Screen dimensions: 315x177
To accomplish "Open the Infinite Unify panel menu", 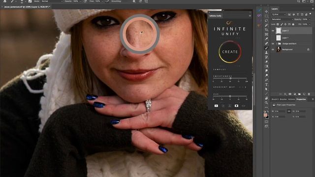I will [250, 16].
